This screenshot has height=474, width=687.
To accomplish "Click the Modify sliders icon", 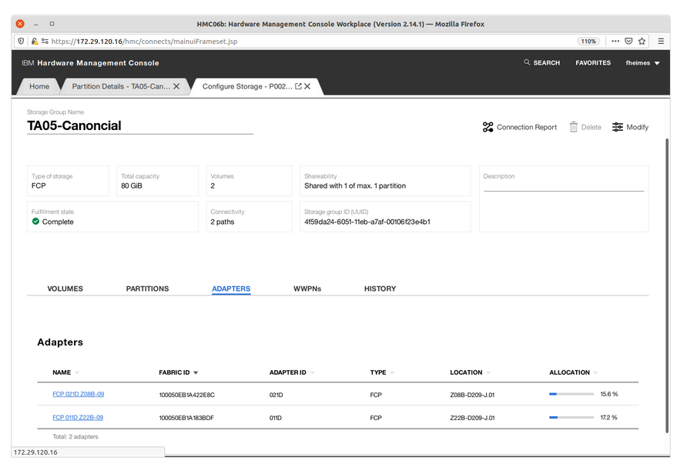I will tap(618, 127).
